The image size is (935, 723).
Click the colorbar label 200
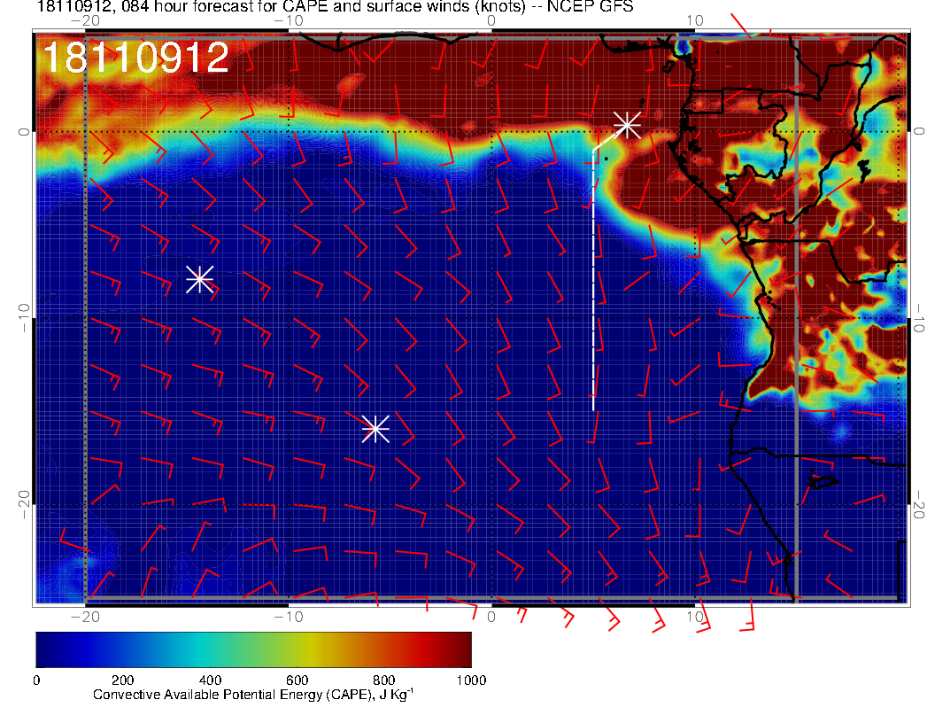[122, 680]
